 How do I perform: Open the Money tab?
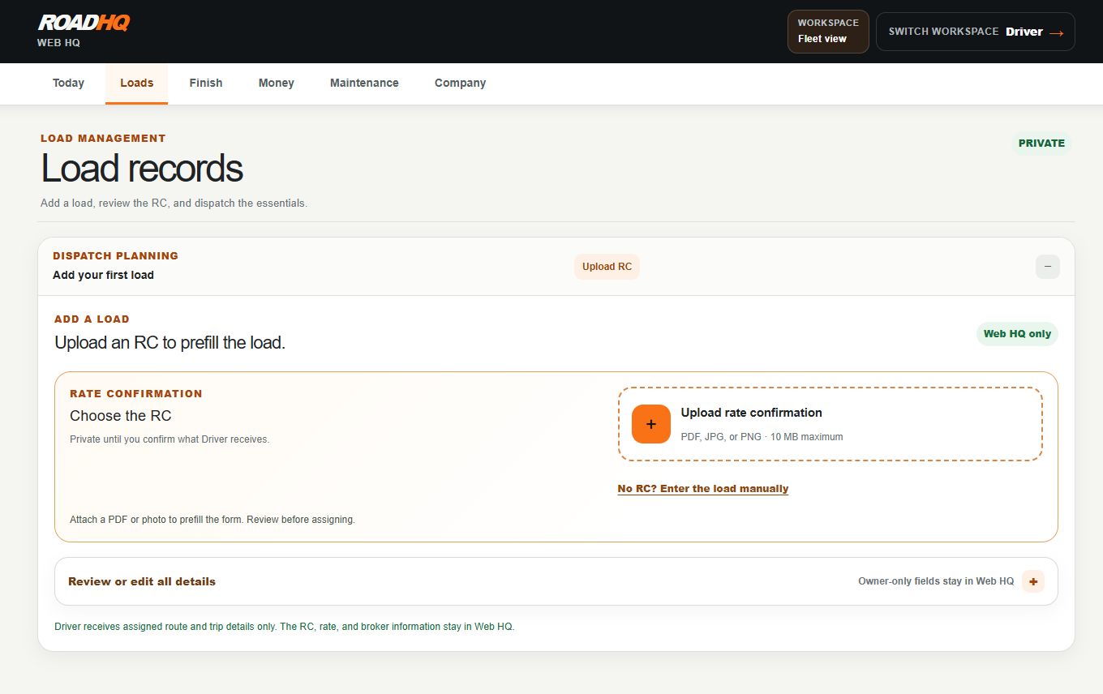(x=277, y=83)
